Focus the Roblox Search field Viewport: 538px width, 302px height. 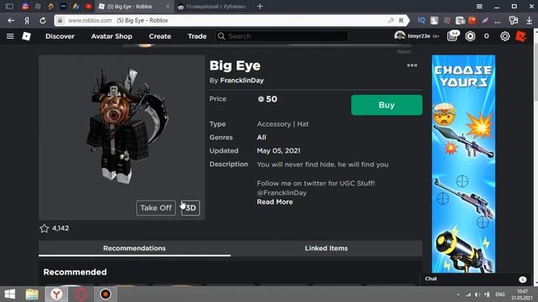pyautogui.click(x=282, y=36)
